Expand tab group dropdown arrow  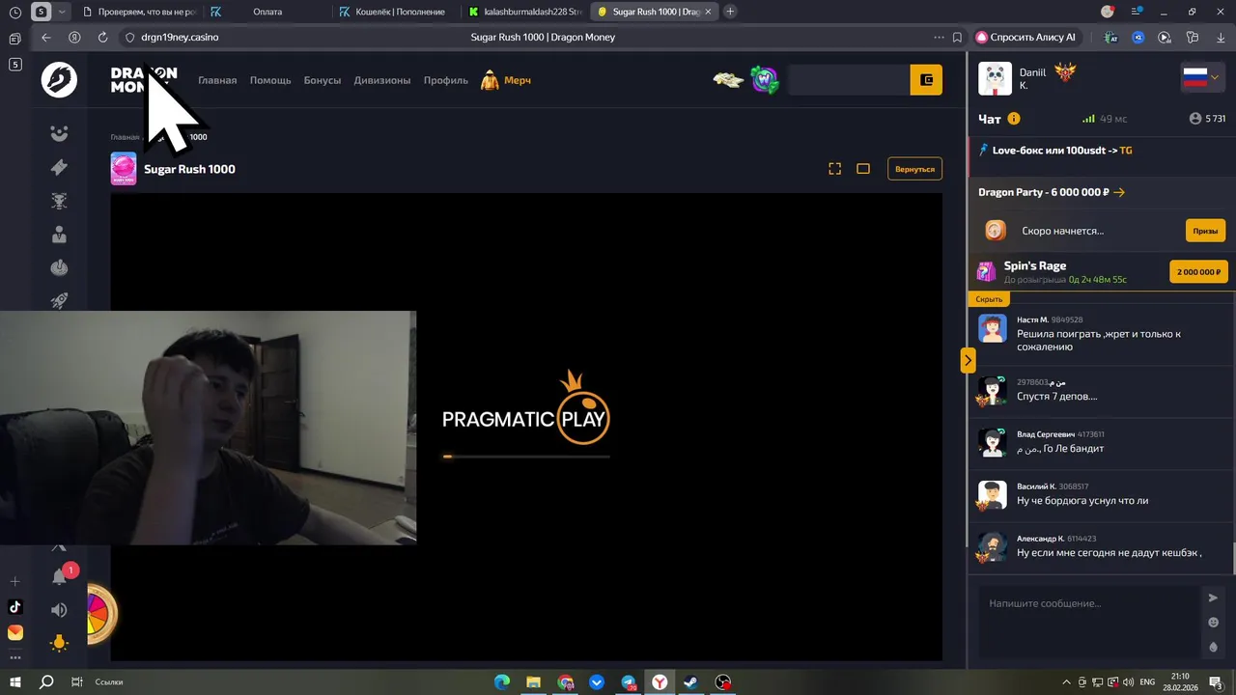[x=63, y=13]
